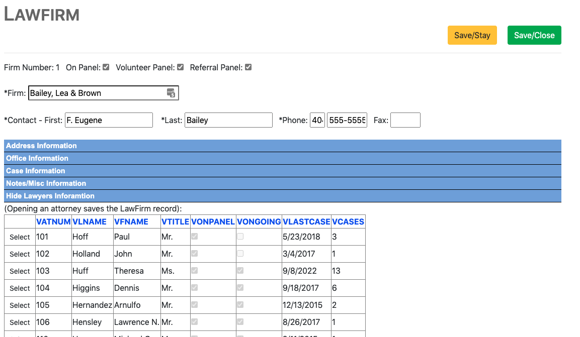Sort table by VATNUM column header
Image resolution: width=580 pixels, height=337 pixels.
coord(53,221)
